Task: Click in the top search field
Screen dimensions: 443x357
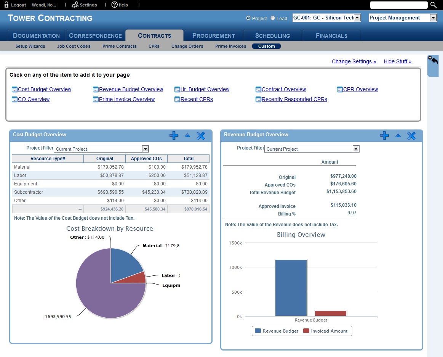Action: pos(399,5)
